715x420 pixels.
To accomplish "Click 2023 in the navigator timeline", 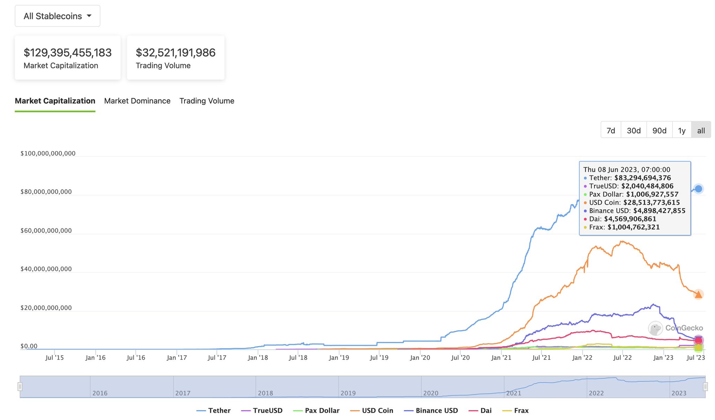I will [x=679, y=393].
